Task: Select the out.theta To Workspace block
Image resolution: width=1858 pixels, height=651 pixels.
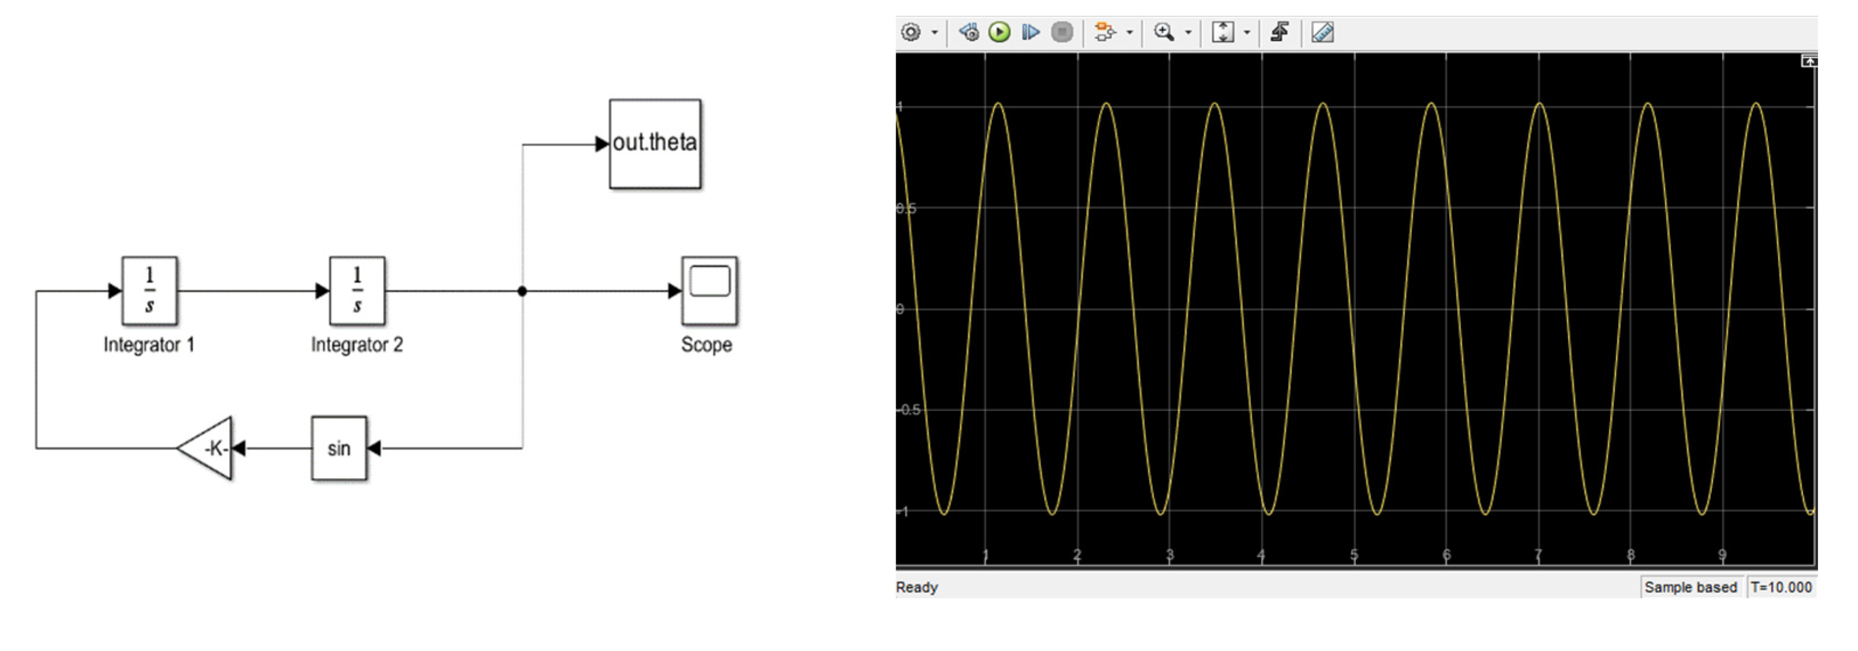Action: [655, 144]
